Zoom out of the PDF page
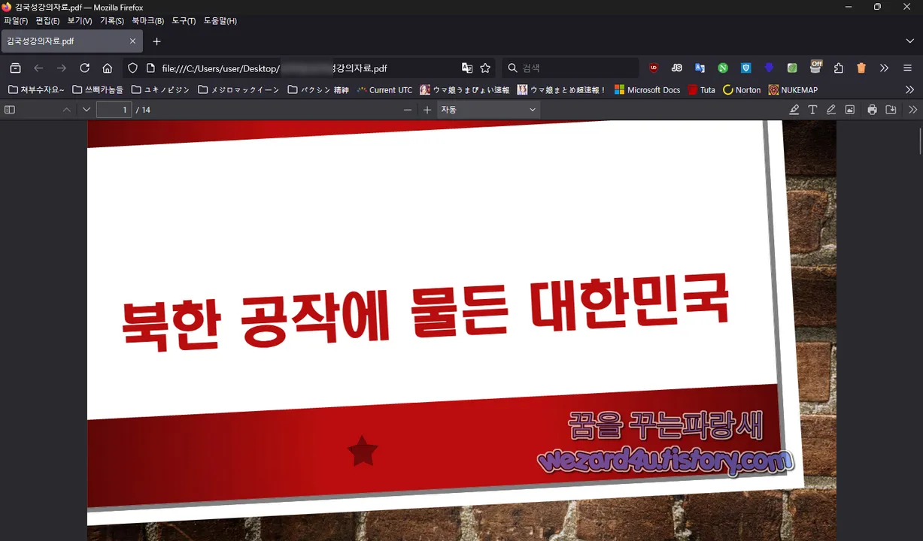Image resolution: width=923 pixels, height=541 pixels. (x=407, y=109)
